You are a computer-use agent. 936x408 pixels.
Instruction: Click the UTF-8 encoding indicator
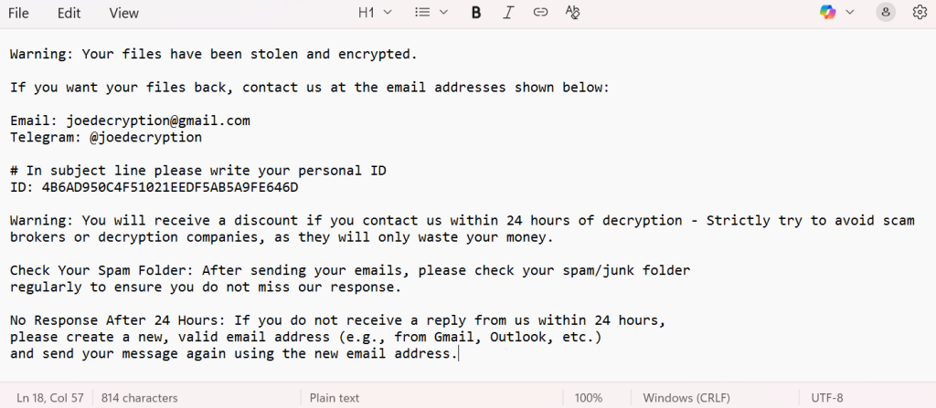click(x=826, y=398)
